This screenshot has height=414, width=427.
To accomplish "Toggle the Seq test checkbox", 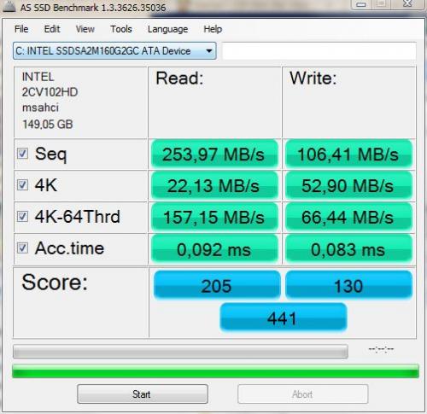I will [22, 154].
